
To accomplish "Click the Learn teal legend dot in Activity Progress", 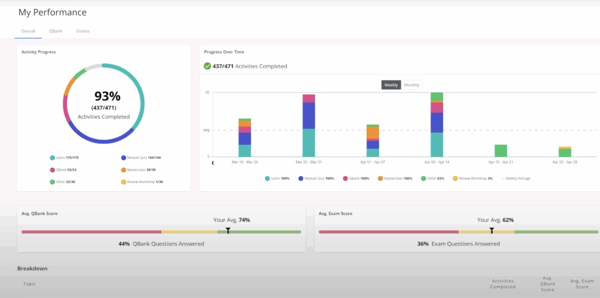I will coord(53,157).
